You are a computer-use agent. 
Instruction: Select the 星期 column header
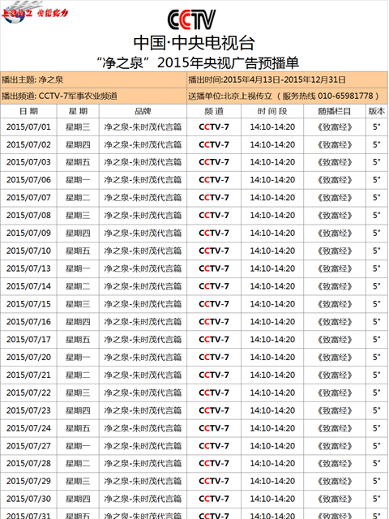(78, 111)
